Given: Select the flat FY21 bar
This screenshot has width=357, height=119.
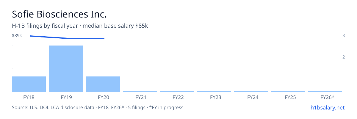Looking at the screenshot, I should pyautogui.click(x=140, y=91).
